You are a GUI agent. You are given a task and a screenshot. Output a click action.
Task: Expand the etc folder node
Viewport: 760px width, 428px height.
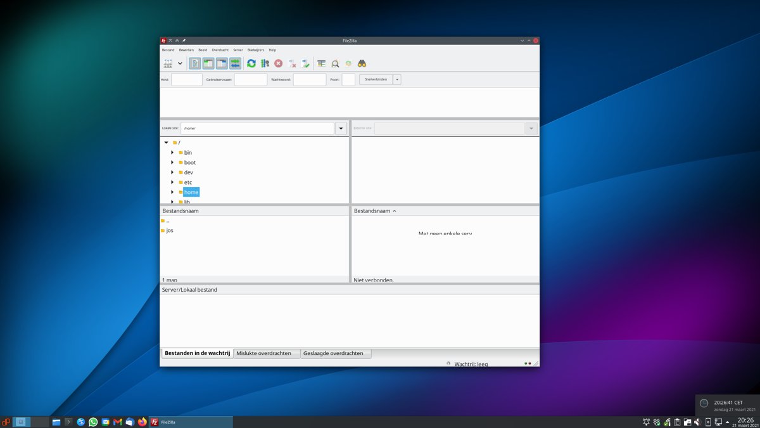(172, 182)
